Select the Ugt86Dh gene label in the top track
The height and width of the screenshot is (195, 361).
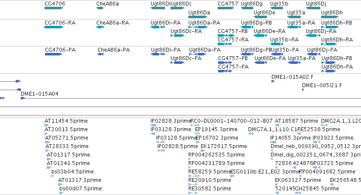click(x=332, y=13)
